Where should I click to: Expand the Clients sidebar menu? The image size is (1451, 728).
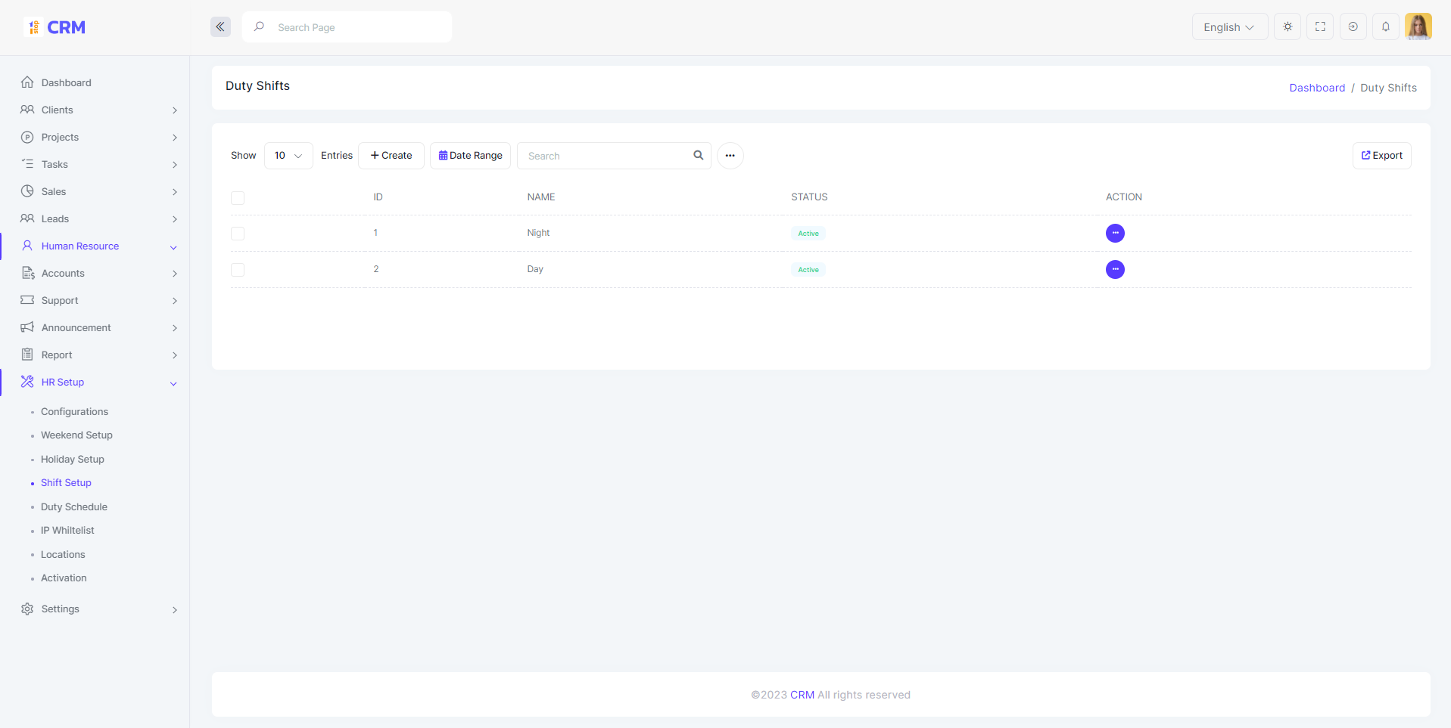[x=98, y=110]
